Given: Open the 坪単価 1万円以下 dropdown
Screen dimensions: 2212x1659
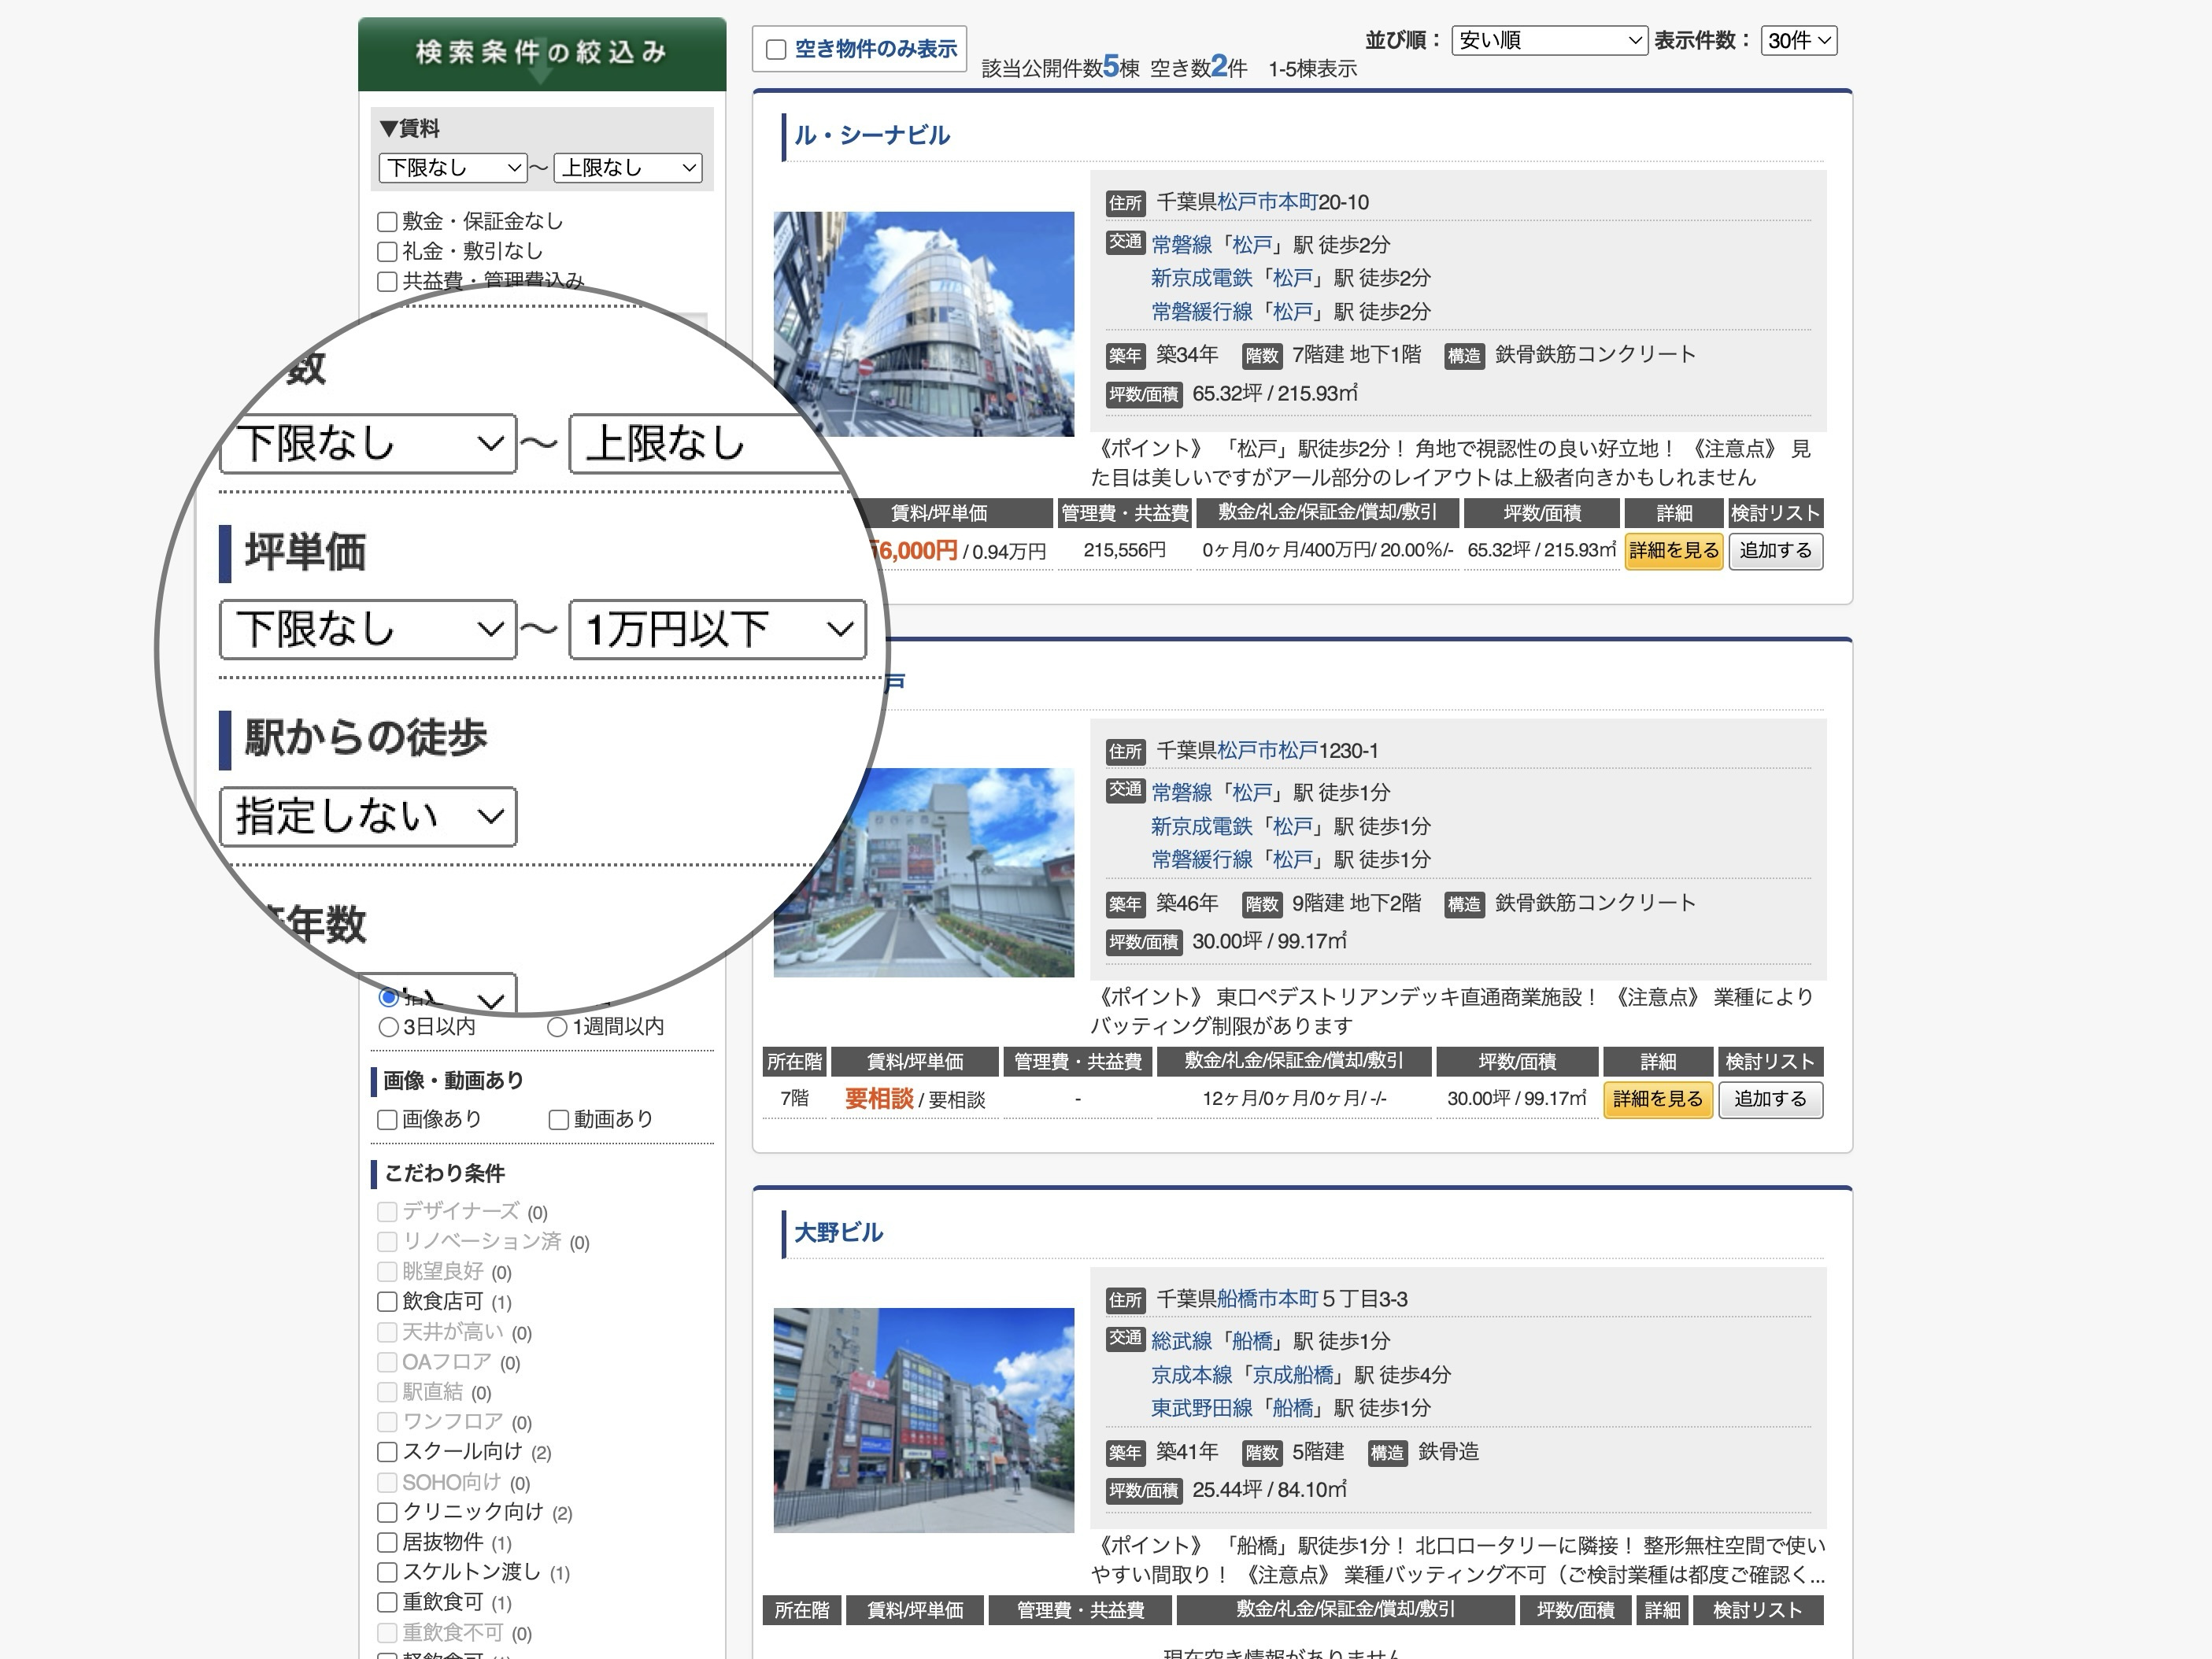Looking at the screenshot, I should click(716, 630).
